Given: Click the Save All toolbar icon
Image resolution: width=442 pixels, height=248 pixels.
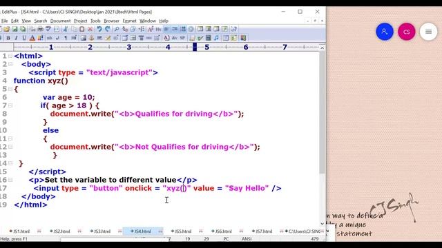Looking at the screenshot, I should [x=23, y=29].
